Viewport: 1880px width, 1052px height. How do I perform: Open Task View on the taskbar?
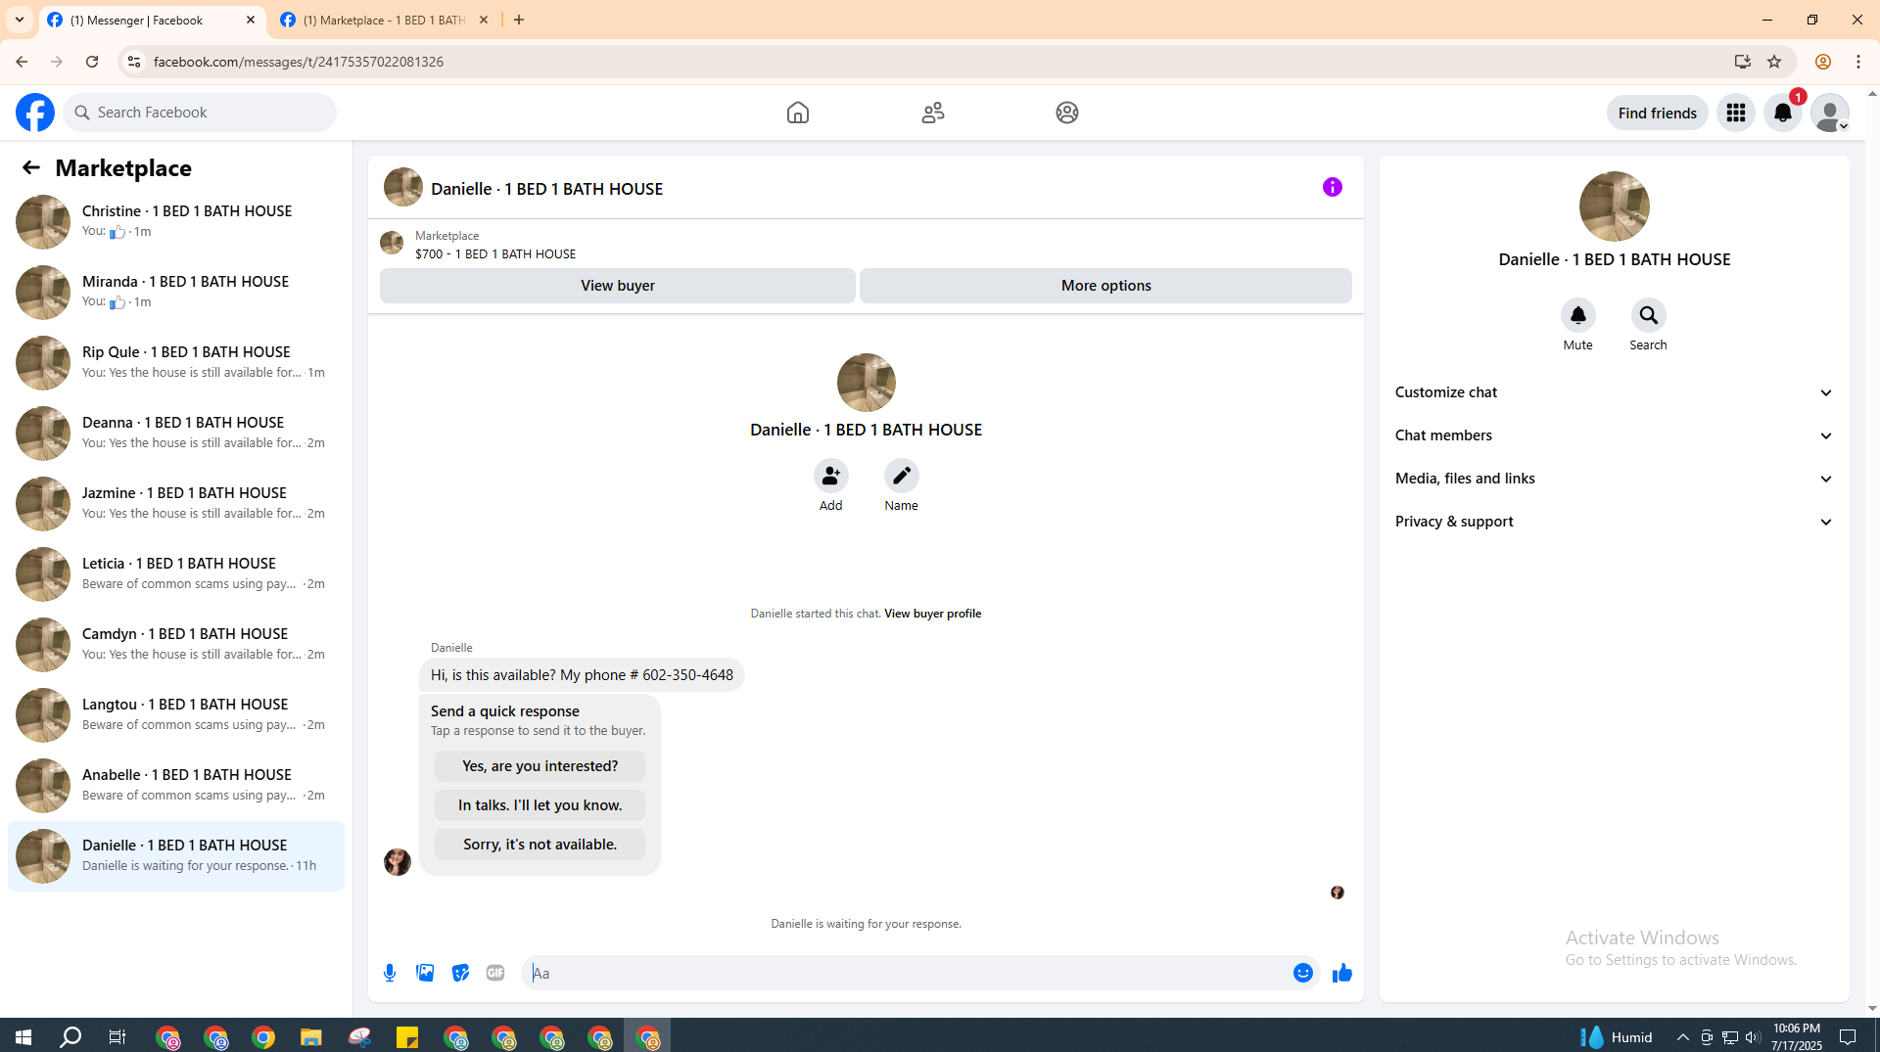coord(117,1037)
